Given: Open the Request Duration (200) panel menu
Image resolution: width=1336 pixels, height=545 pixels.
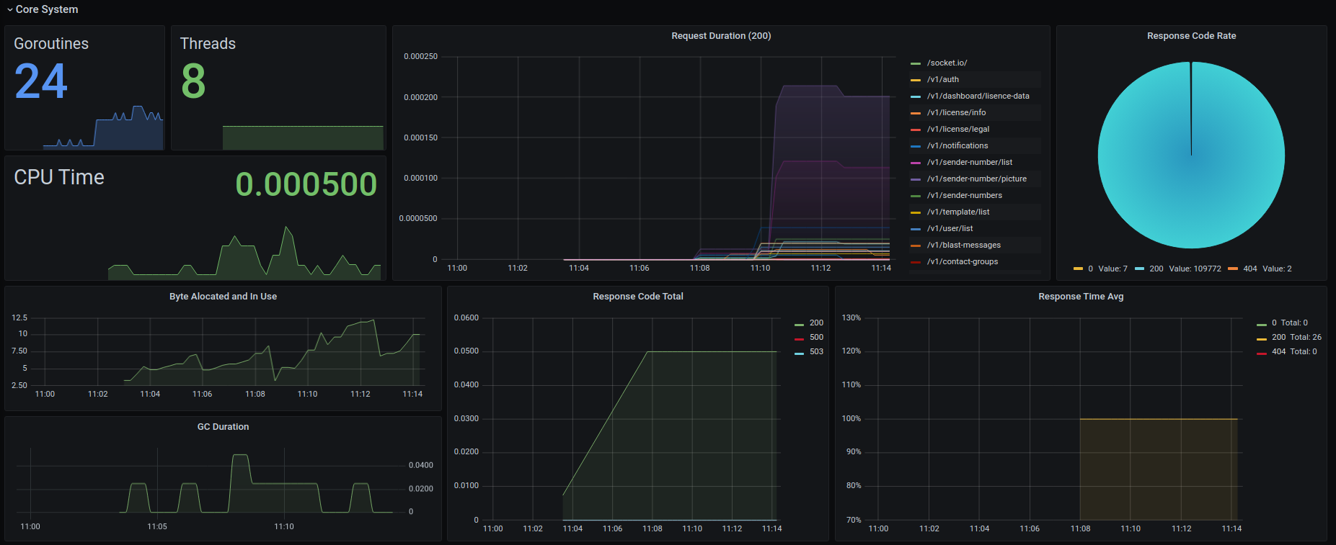Looking at the screenshot, I should click(721, 36).
